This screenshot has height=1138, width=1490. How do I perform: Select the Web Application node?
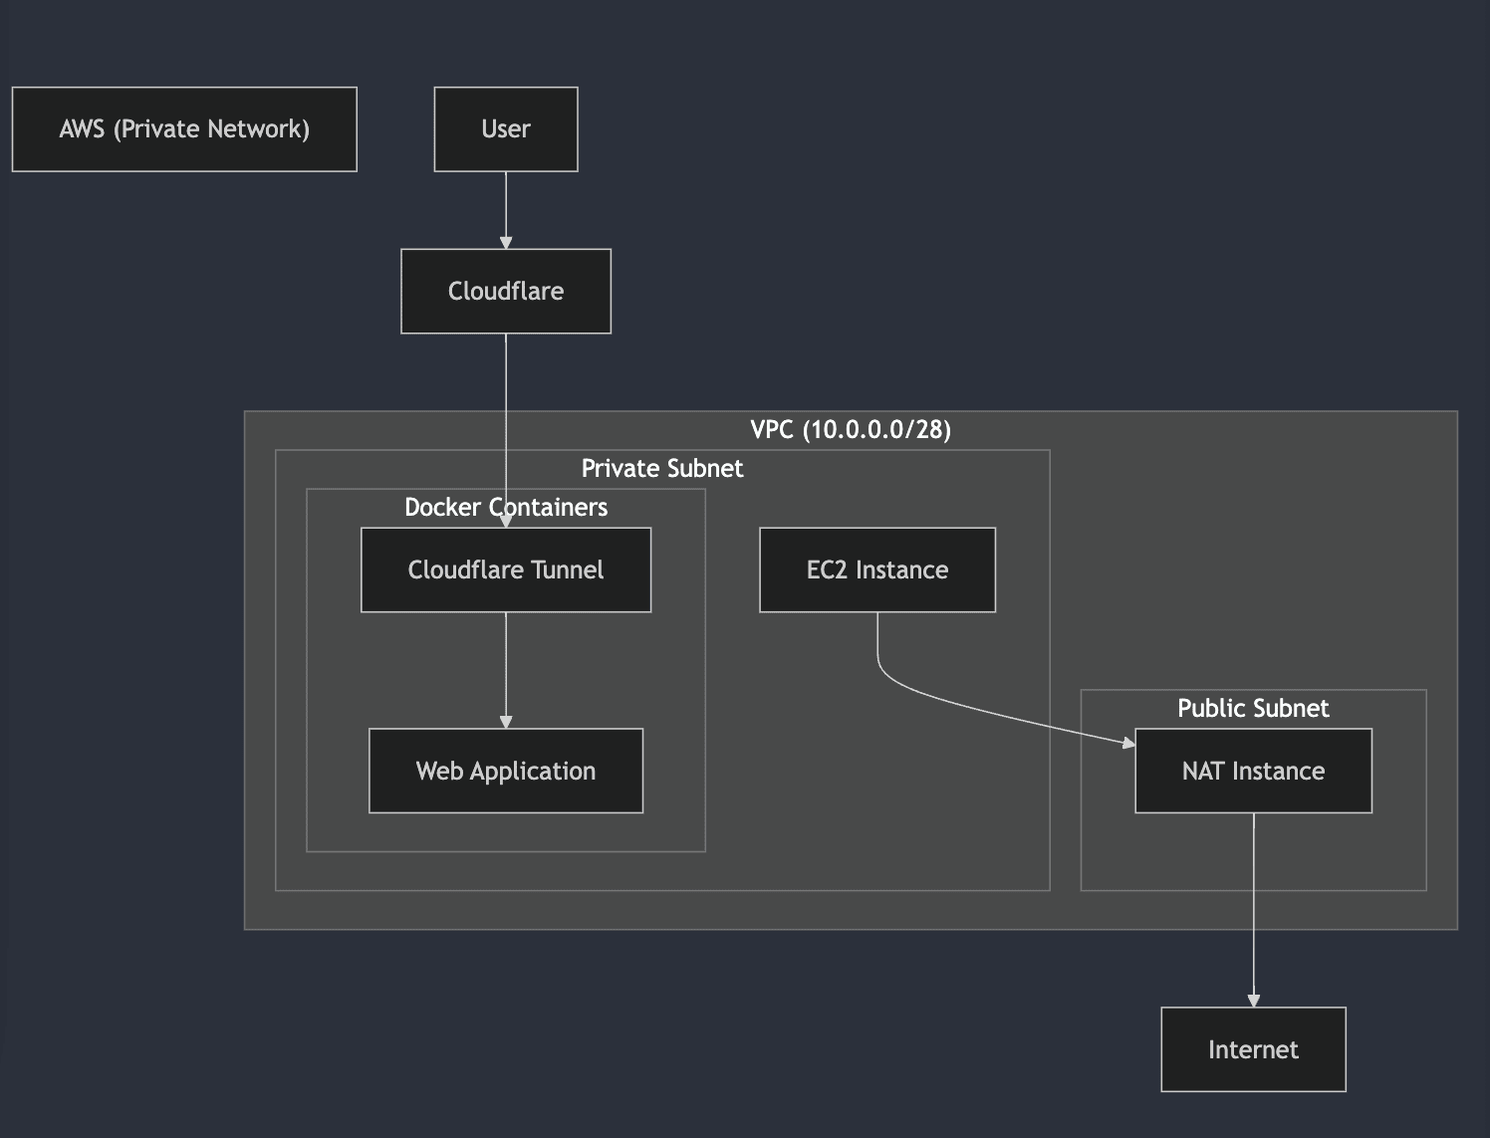click(x=506, y=771)
